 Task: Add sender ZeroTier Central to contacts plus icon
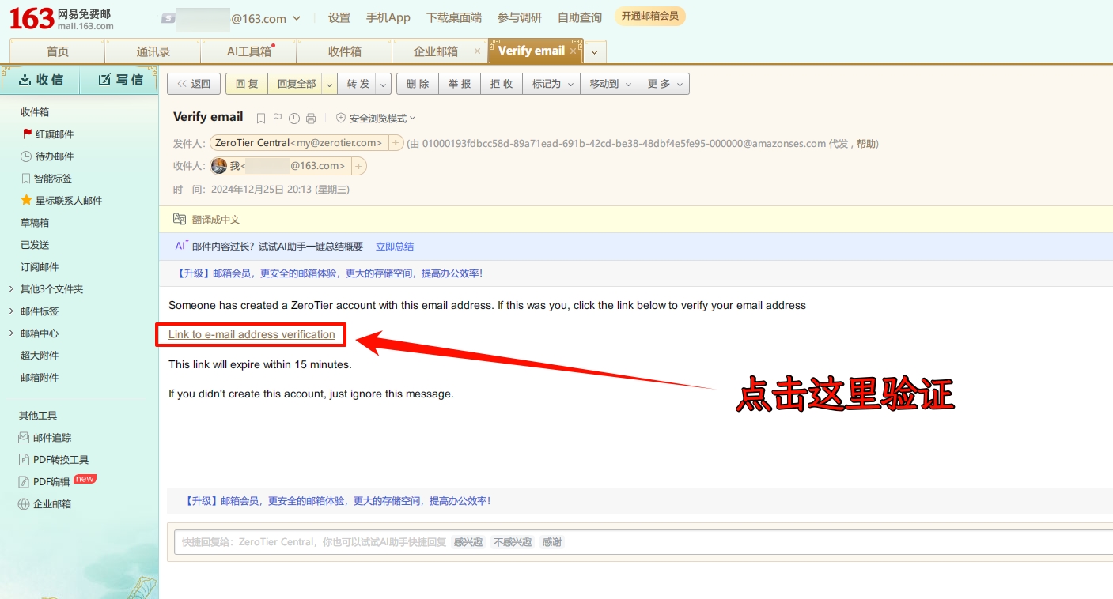(x=396, y=143)
